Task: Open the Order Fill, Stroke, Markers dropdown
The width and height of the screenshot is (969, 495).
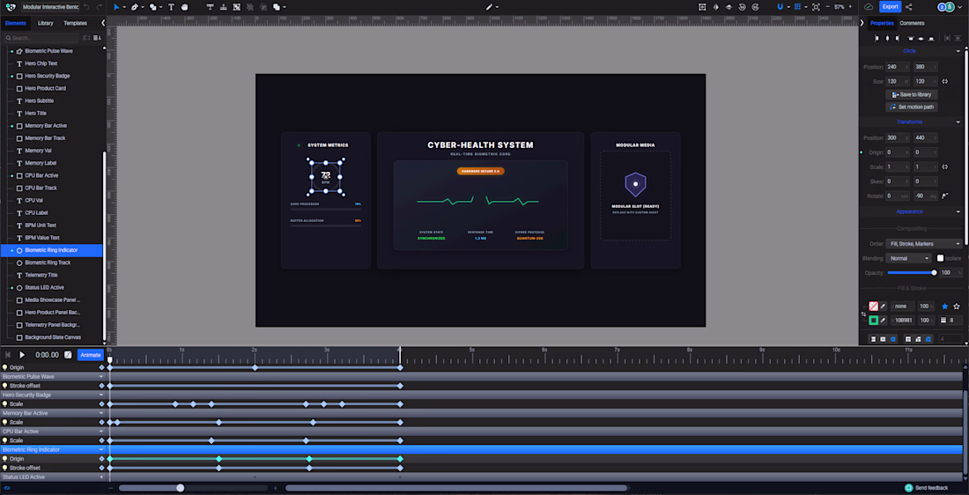Action: pyautogui.click(x=924, y=243)
